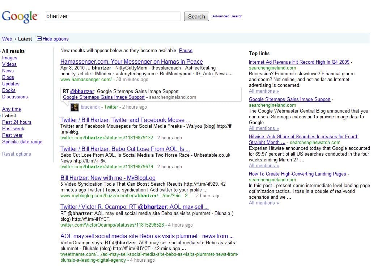Image resolution: width=386 pixels, height=266 pixels.
Task: Filter results by Images
Action: (x=10, y=58)
